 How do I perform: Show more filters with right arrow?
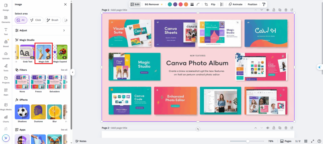coord(66,82)
